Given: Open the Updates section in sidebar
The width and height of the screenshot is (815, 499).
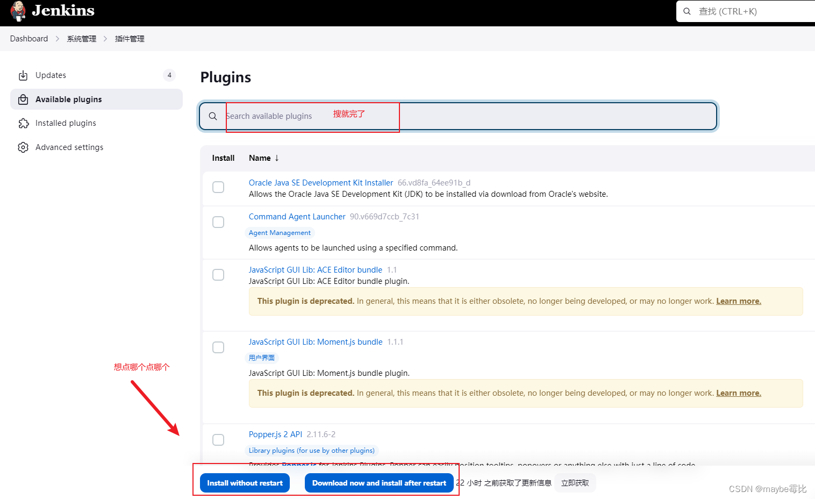Looking at the screenshot, I should (x=51, y=75).
